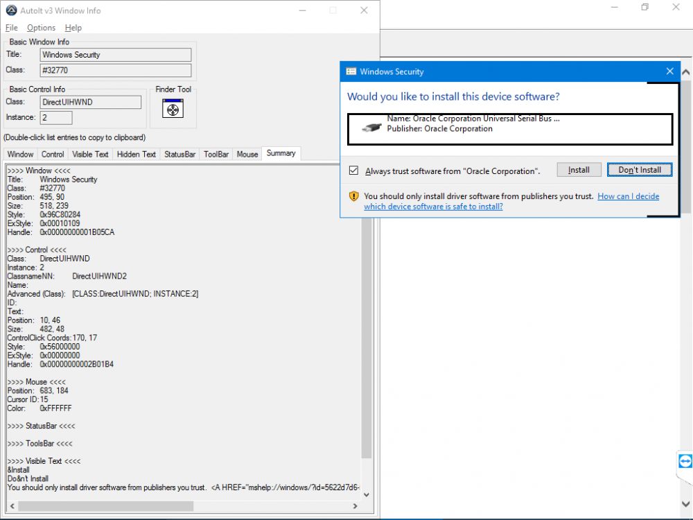Image resolution: width=693 pixels, height=520 pixels.
Task: Click the 'Size: 518, 239' line
Action: pyautogui.click(x=38, y=206)
